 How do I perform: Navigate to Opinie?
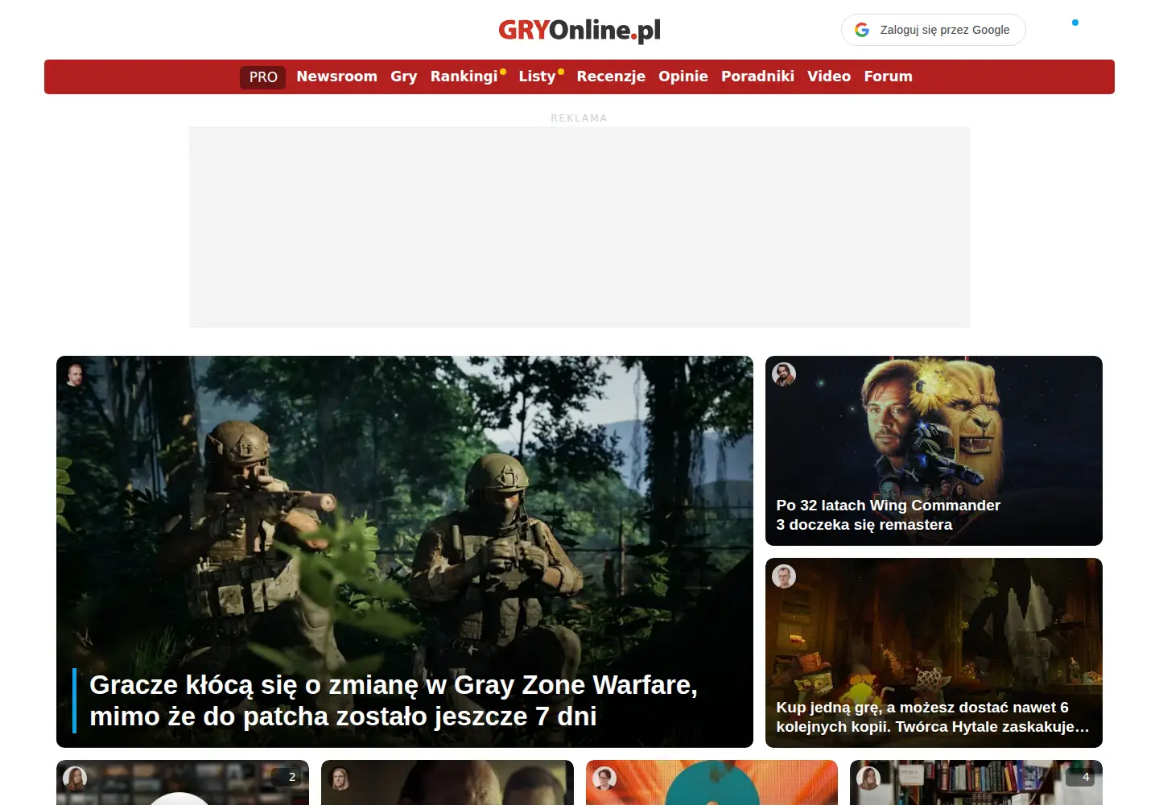pos(683,76)
